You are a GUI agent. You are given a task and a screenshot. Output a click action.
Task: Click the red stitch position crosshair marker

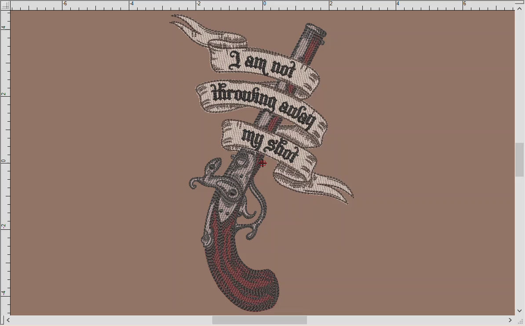click(x=262, y=163)
